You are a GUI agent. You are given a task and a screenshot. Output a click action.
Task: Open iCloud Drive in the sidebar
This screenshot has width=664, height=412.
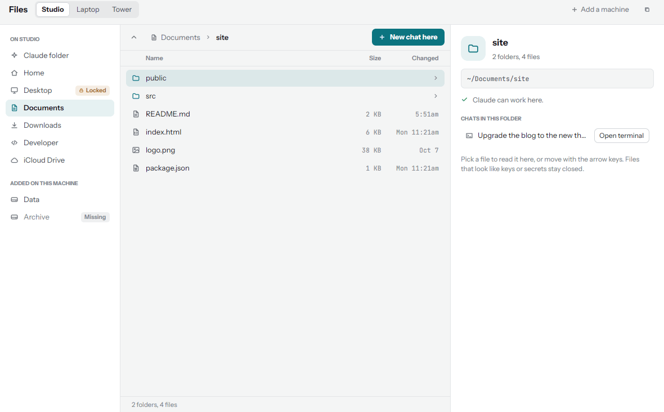[x=60, y=160]
